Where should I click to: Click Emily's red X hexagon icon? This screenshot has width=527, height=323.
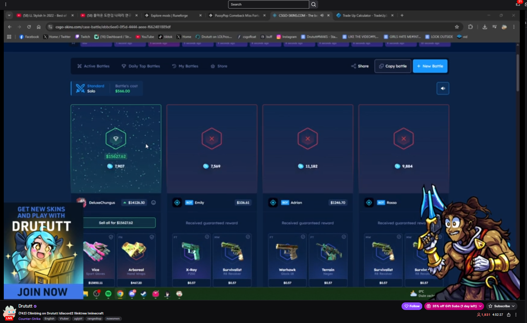[212, 139]
